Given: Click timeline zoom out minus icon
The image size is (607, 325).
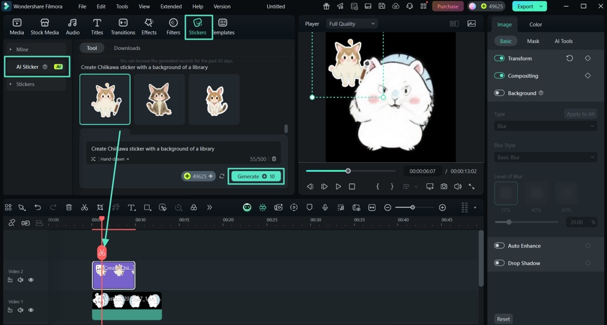Looking at the screenshot, I should click(x=388, y=207).
